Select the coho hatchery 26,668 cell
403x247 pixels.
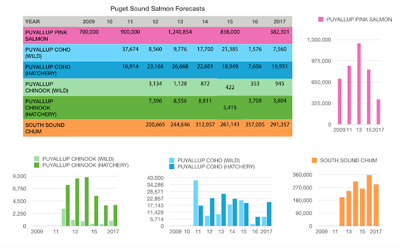[180, 67]
